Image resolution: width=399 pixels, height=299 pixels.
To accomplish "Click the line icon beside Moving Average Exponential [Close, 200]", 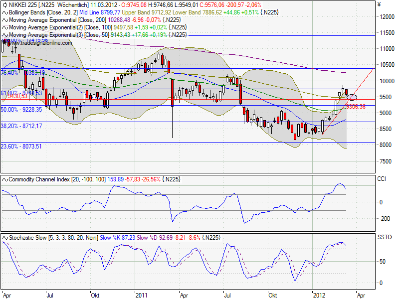I will pos(5,20).
